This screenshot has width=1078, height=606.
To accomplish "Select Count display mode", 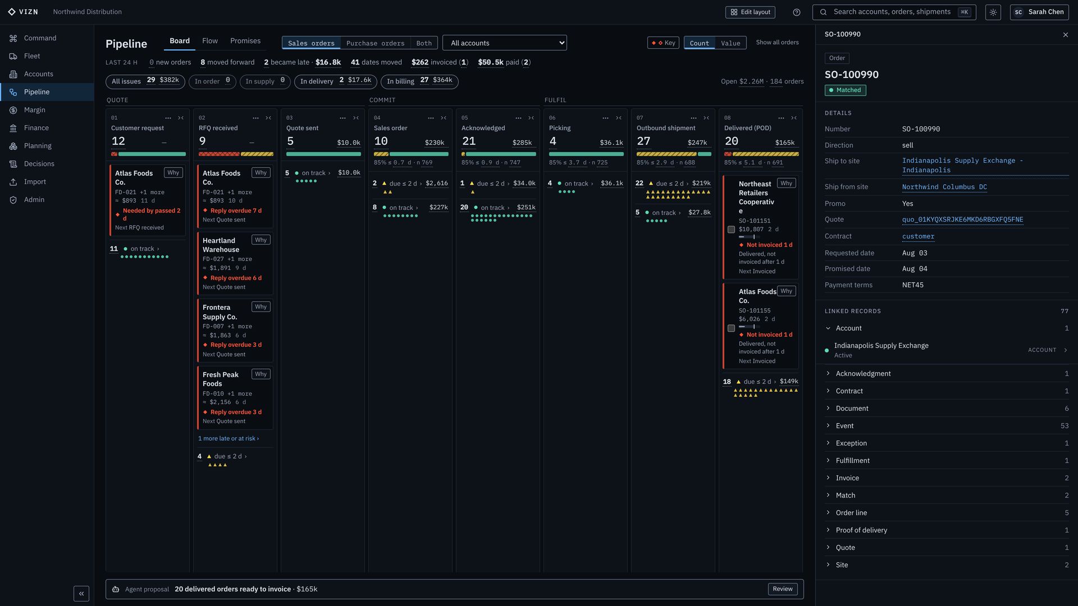I will [x=700, y=43].
